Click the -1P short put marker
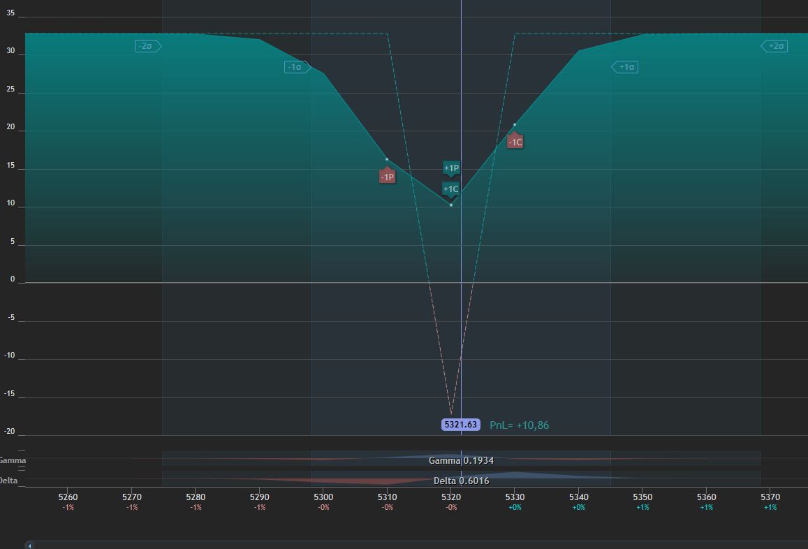808x549 pixels. click(x=387, y=176)
